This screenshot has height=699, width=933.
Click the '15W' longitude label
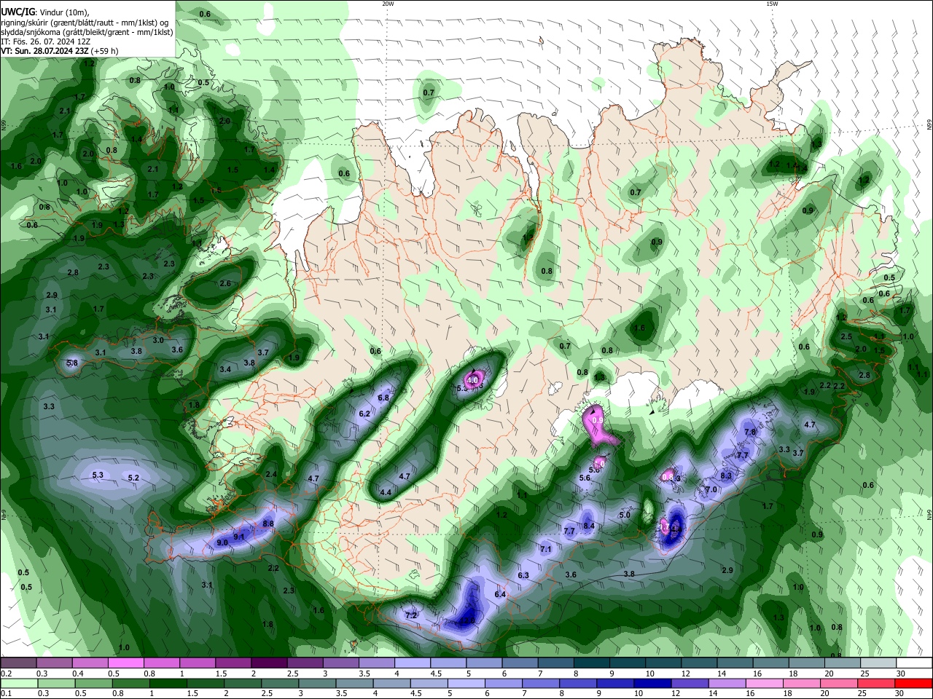[x=771, y=4]
